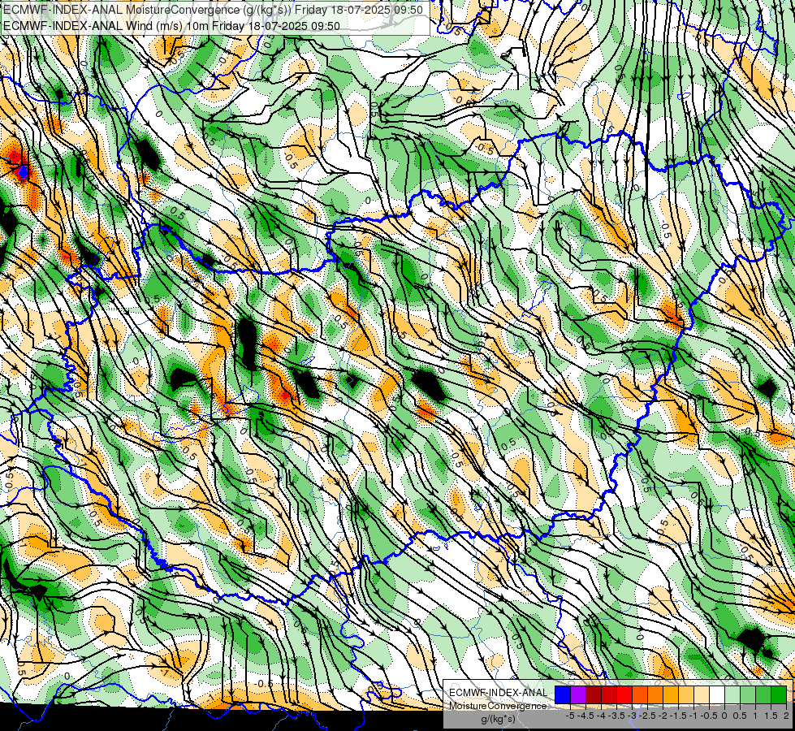This screenshot has height=731, width=795.
Task: Click the 'g/(kg*s)' unit label in legend
Action: tap(498, 719)
